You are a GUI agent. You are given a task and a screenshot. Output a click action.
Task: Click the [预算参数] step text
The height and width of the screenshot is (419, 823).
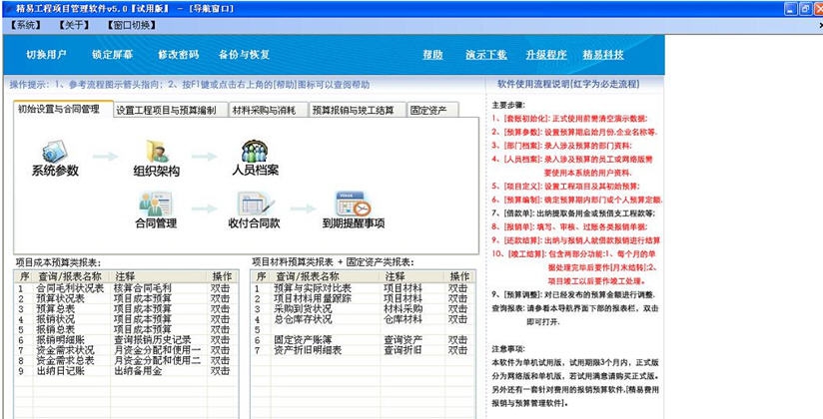pyautogui.click(x=574, y=132)
